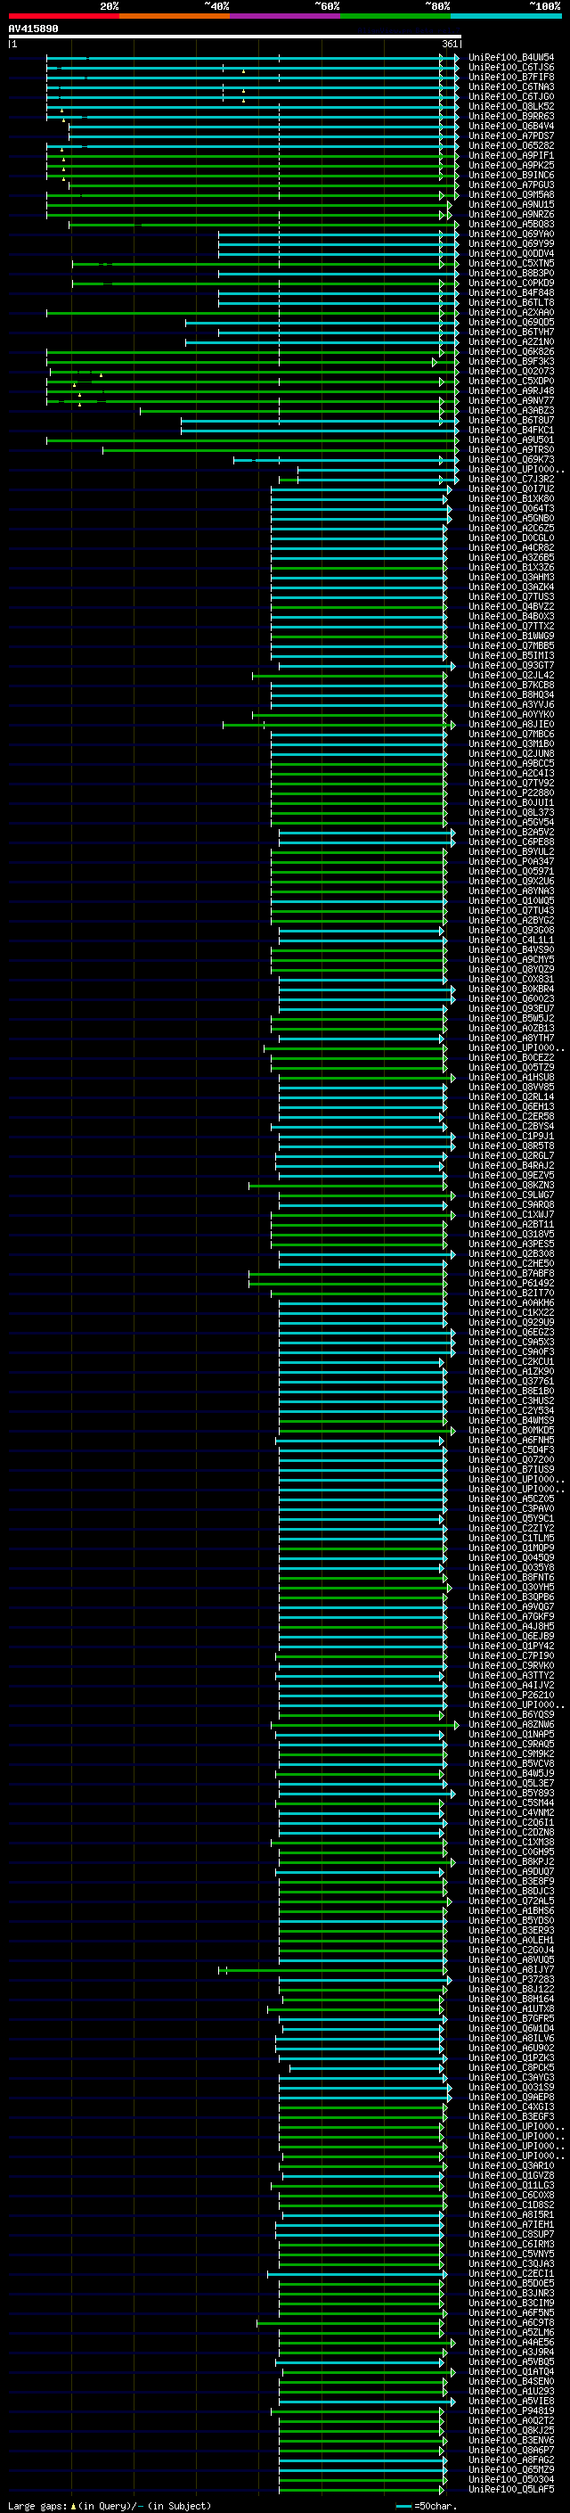Select hit UniRef100_A9PK25
570x2513 pixels.
(511, 166)
